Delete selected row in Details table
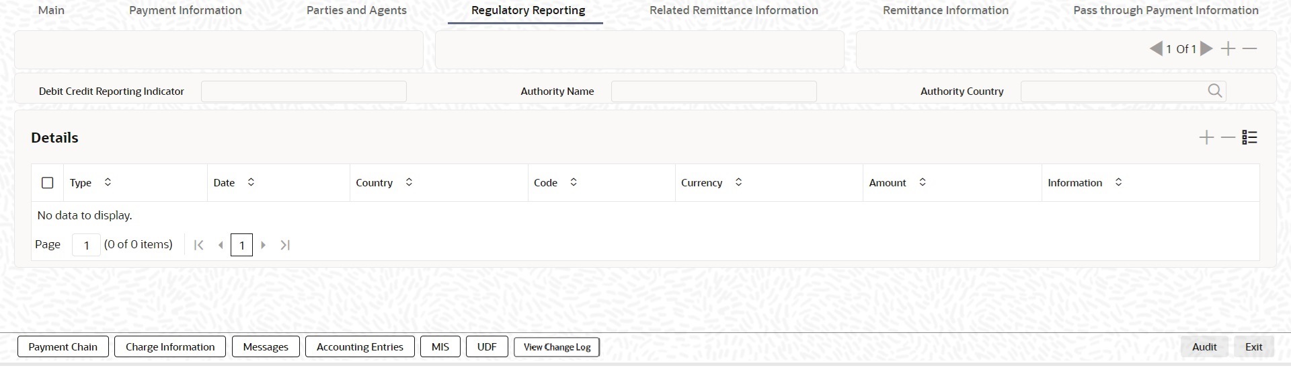This screenshot has width=1291, height=370. 1228,137
